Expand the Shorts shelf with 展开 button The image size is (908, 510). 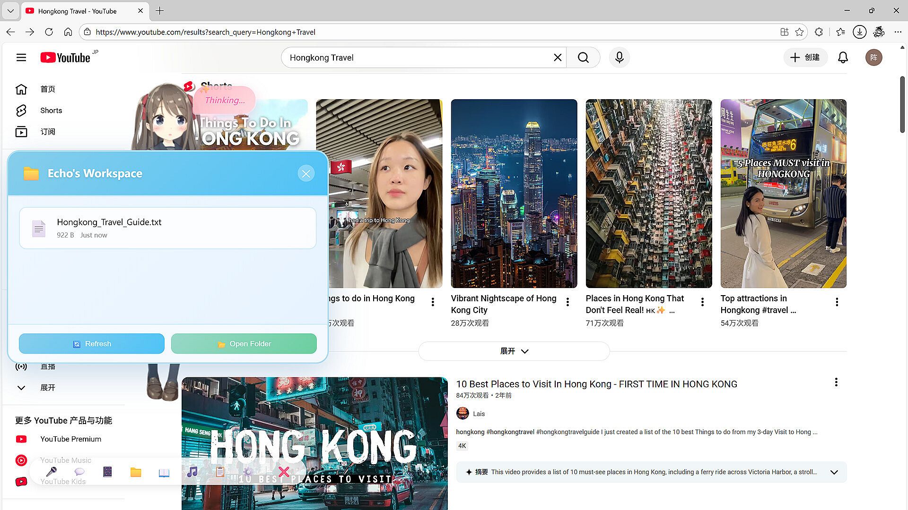point(514,351)
